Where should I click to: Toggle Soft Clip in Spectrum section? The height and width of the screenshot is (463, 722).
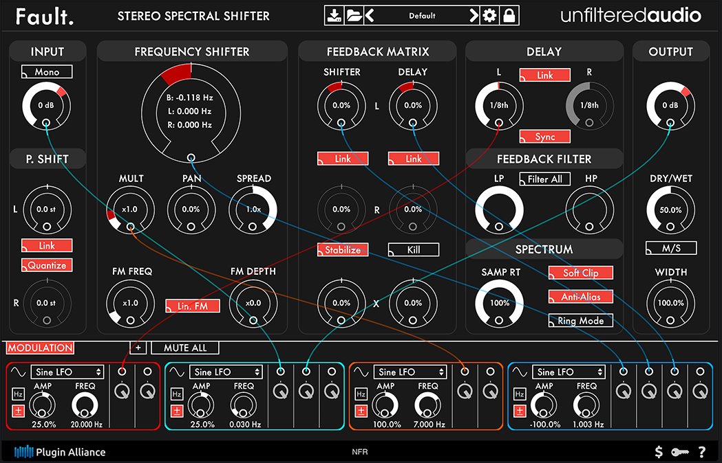[x=581, y=273]
